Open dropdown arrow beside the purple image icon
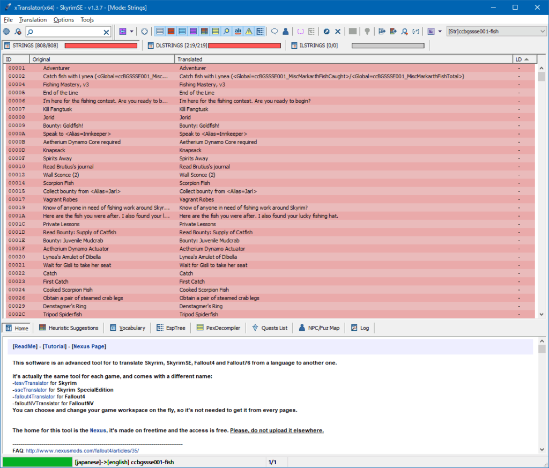 (440, 32)
